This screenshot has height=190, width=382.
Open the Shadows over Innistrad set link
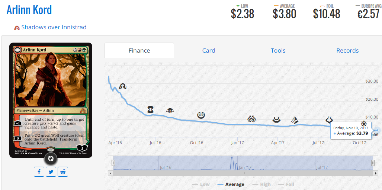[54, 27]
